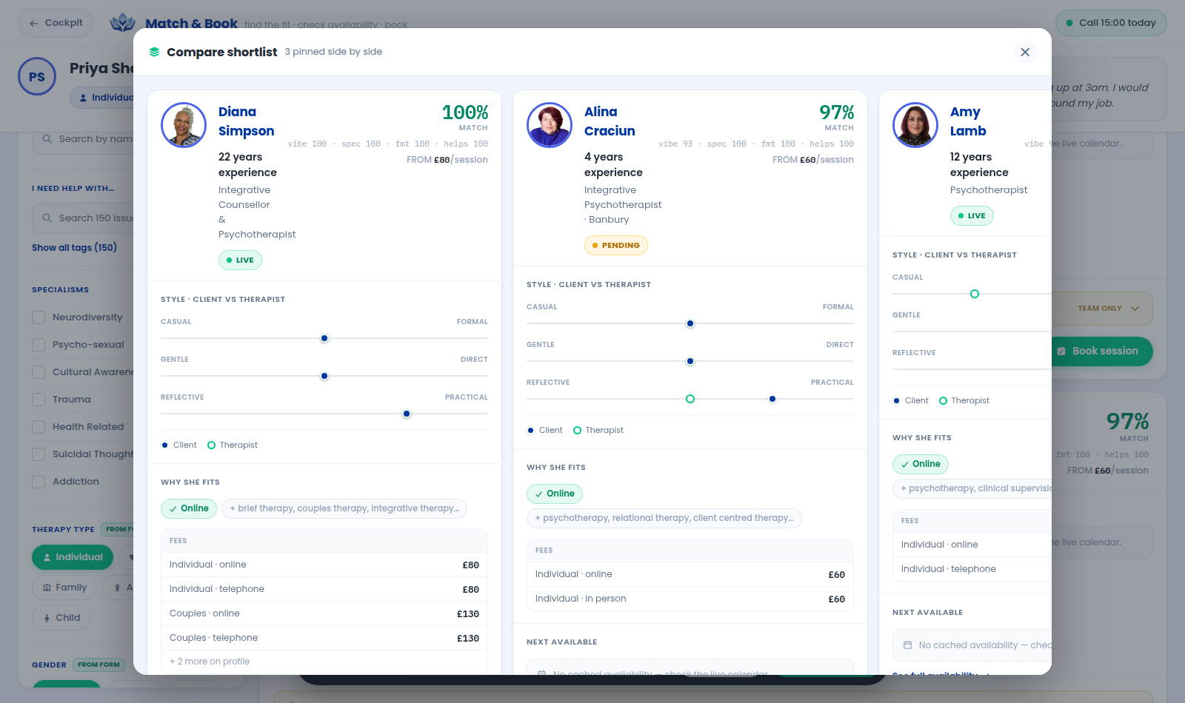
Task: Click the PS client avatar
Action: [x=37, y=76]
